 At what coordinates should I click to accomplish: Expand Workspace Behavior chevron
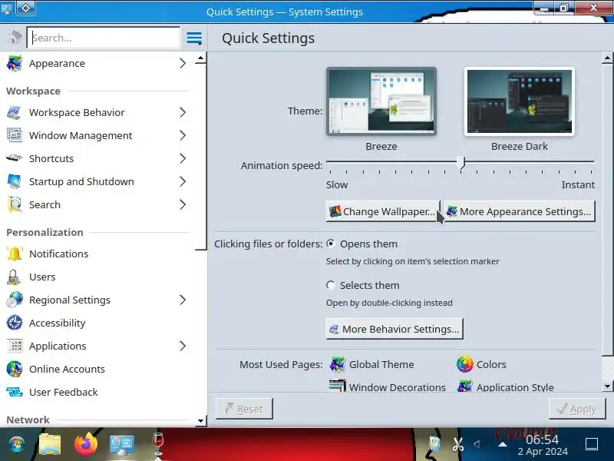183,112
